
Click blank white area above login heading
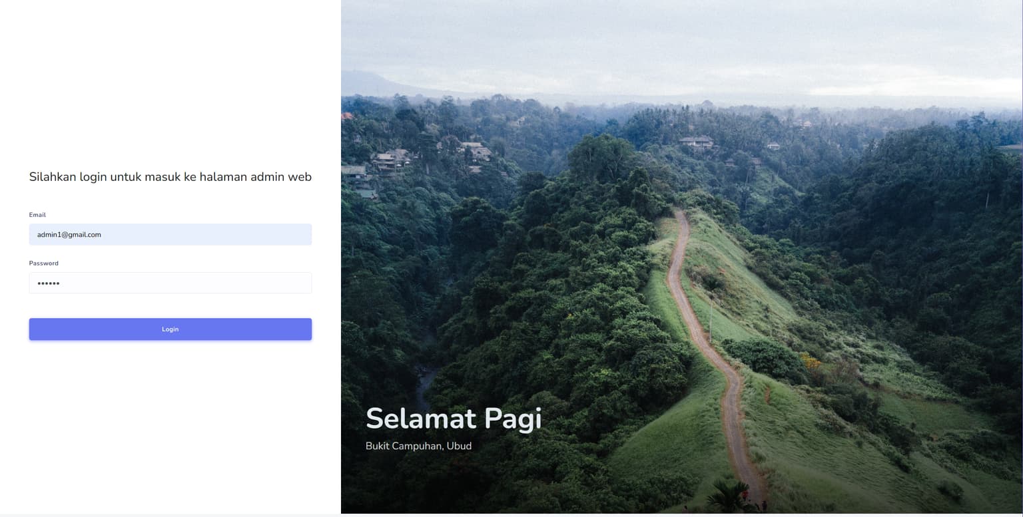[x=170, y=80]
